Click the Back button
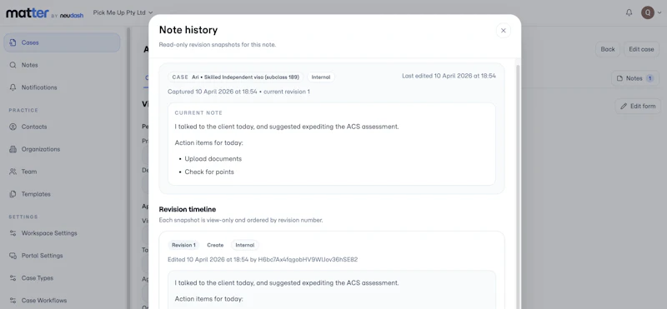The width and height of the screenshot is (667, 309). (608, 49)
